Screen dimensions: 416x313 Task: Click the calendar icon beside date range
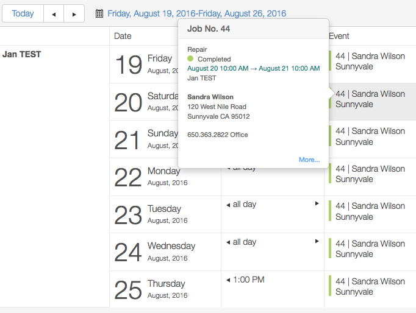(x=99, y=13)
